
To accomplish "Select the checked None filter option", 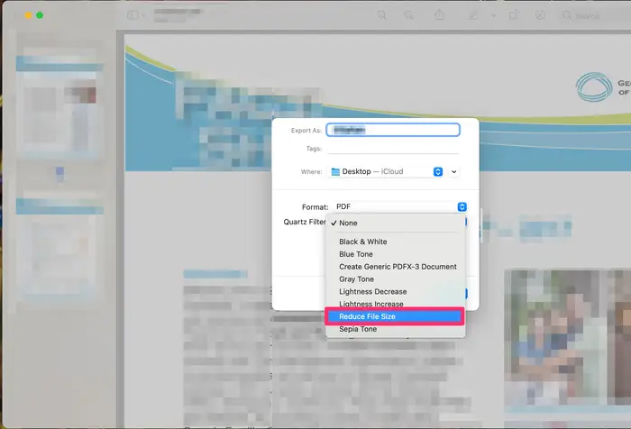I will [x=348, y=223].
